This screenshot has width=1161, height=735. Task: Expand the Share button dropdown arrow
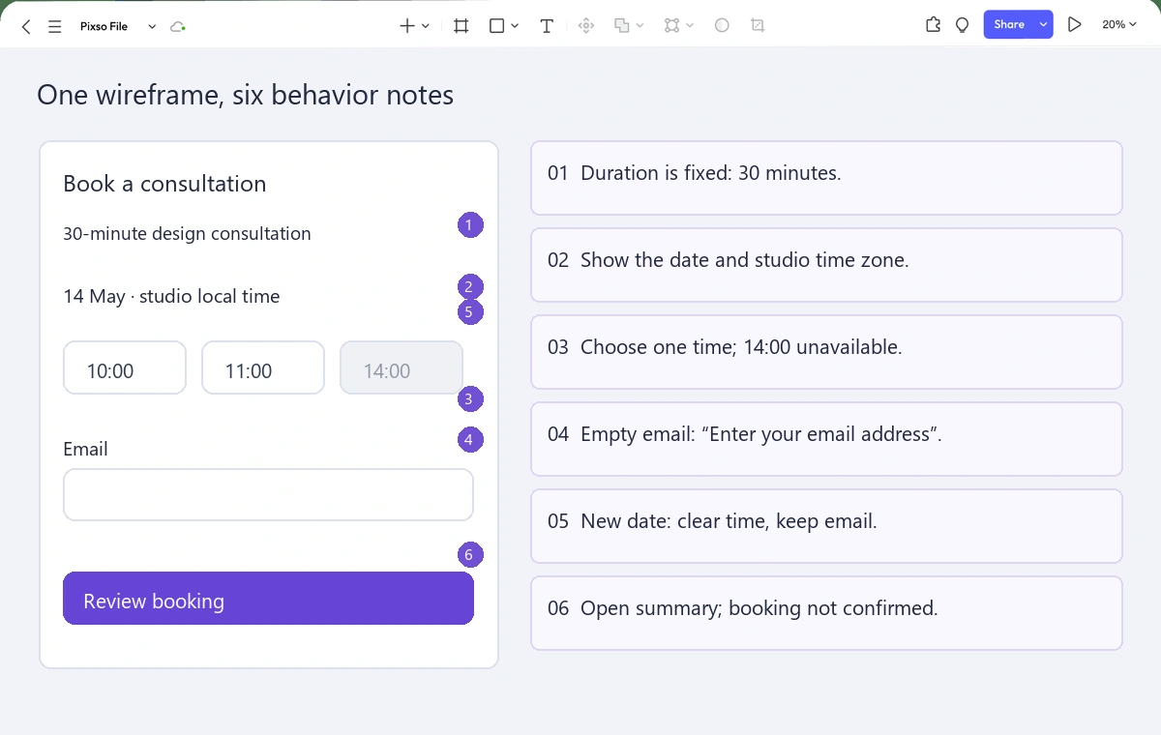tap(1044, 25)
